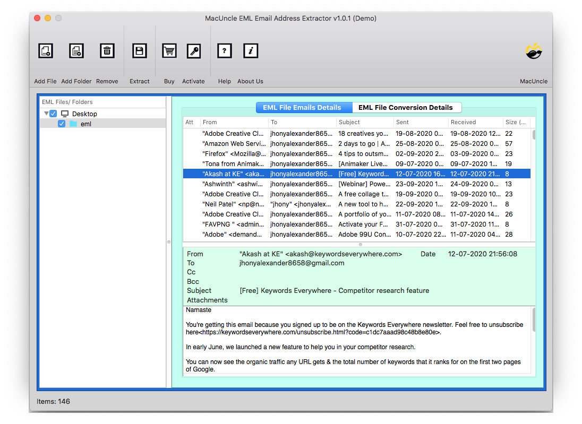Click the message body vertical scrollbar

(534, 319)
